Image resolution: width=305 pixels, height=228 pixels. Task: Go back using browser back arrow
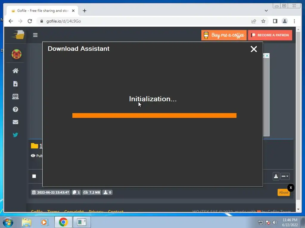point(11,21)
